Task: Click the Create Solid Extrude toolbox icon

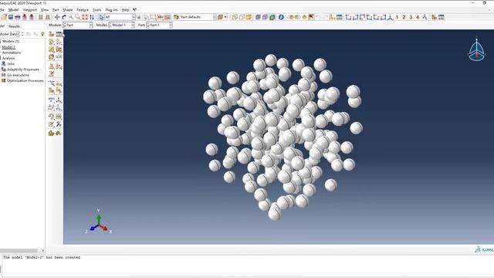Action: coord(52,42)
